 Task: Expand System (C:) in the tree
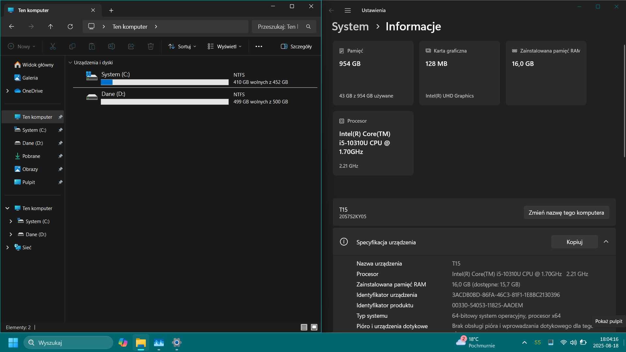point(11,222)
